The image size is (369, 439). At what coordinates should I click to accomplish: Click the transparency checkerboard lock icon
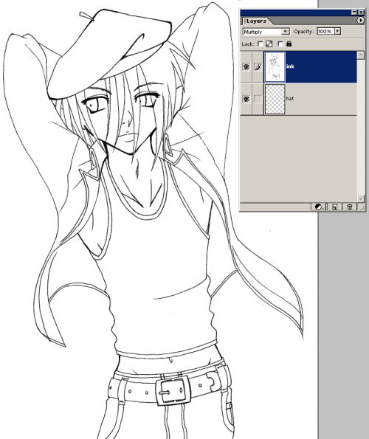(x=269, y=44)
